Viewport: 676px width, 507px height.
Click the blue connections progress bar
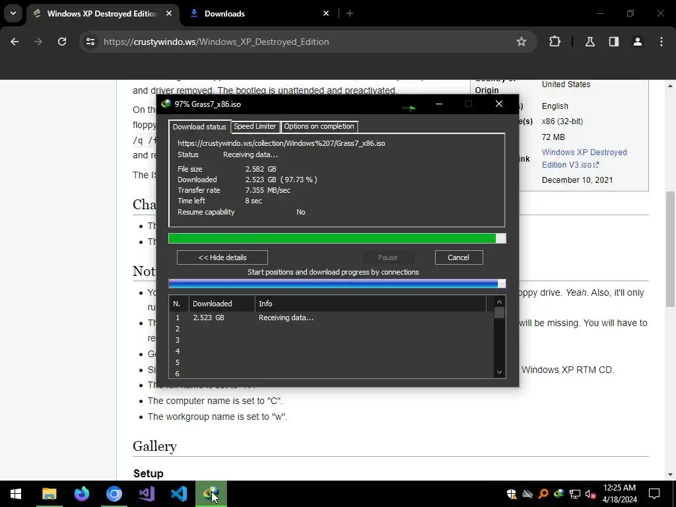(x=337, y=283)
